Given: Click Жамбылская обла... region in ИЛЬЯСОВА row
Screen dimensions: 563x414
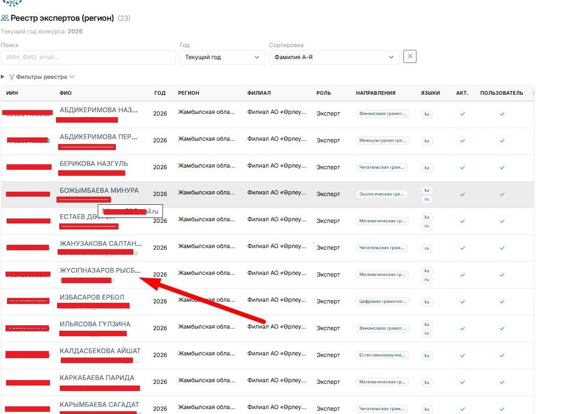Looking at the screenshot, I should (x=206, y=326).
